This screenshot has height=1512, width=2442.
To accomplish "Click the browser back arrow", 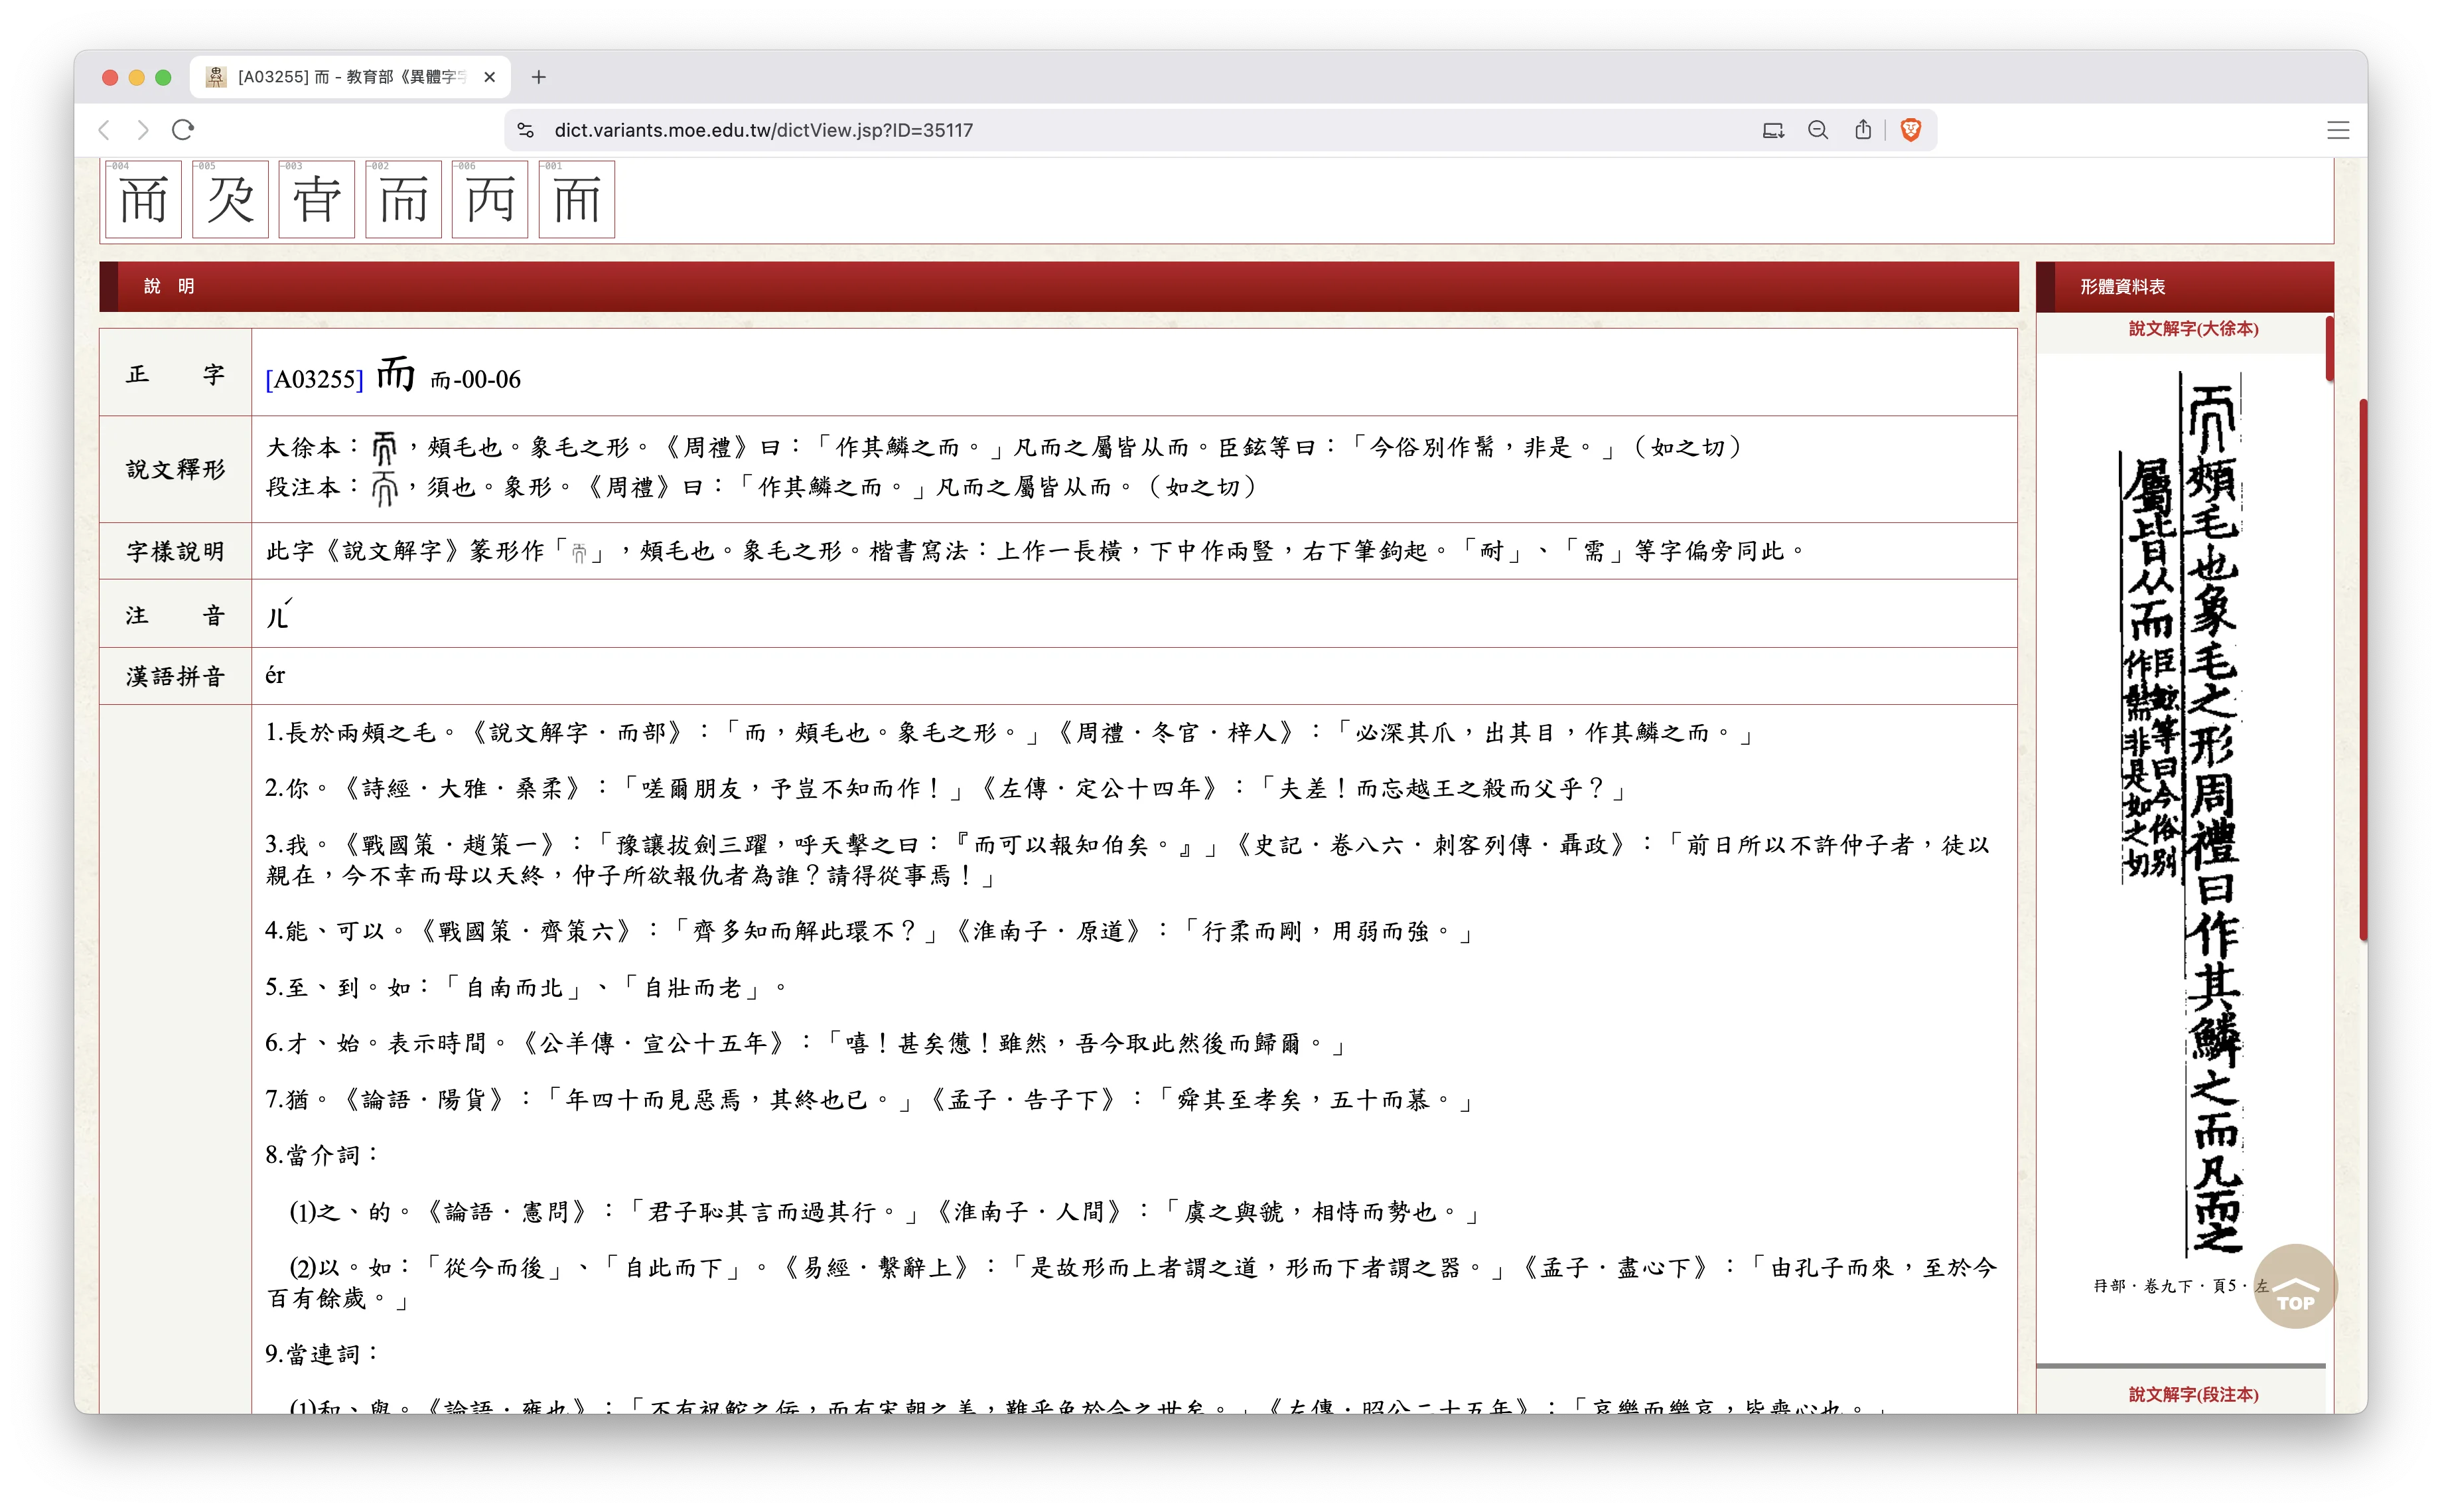I will (x=104, y=129).
